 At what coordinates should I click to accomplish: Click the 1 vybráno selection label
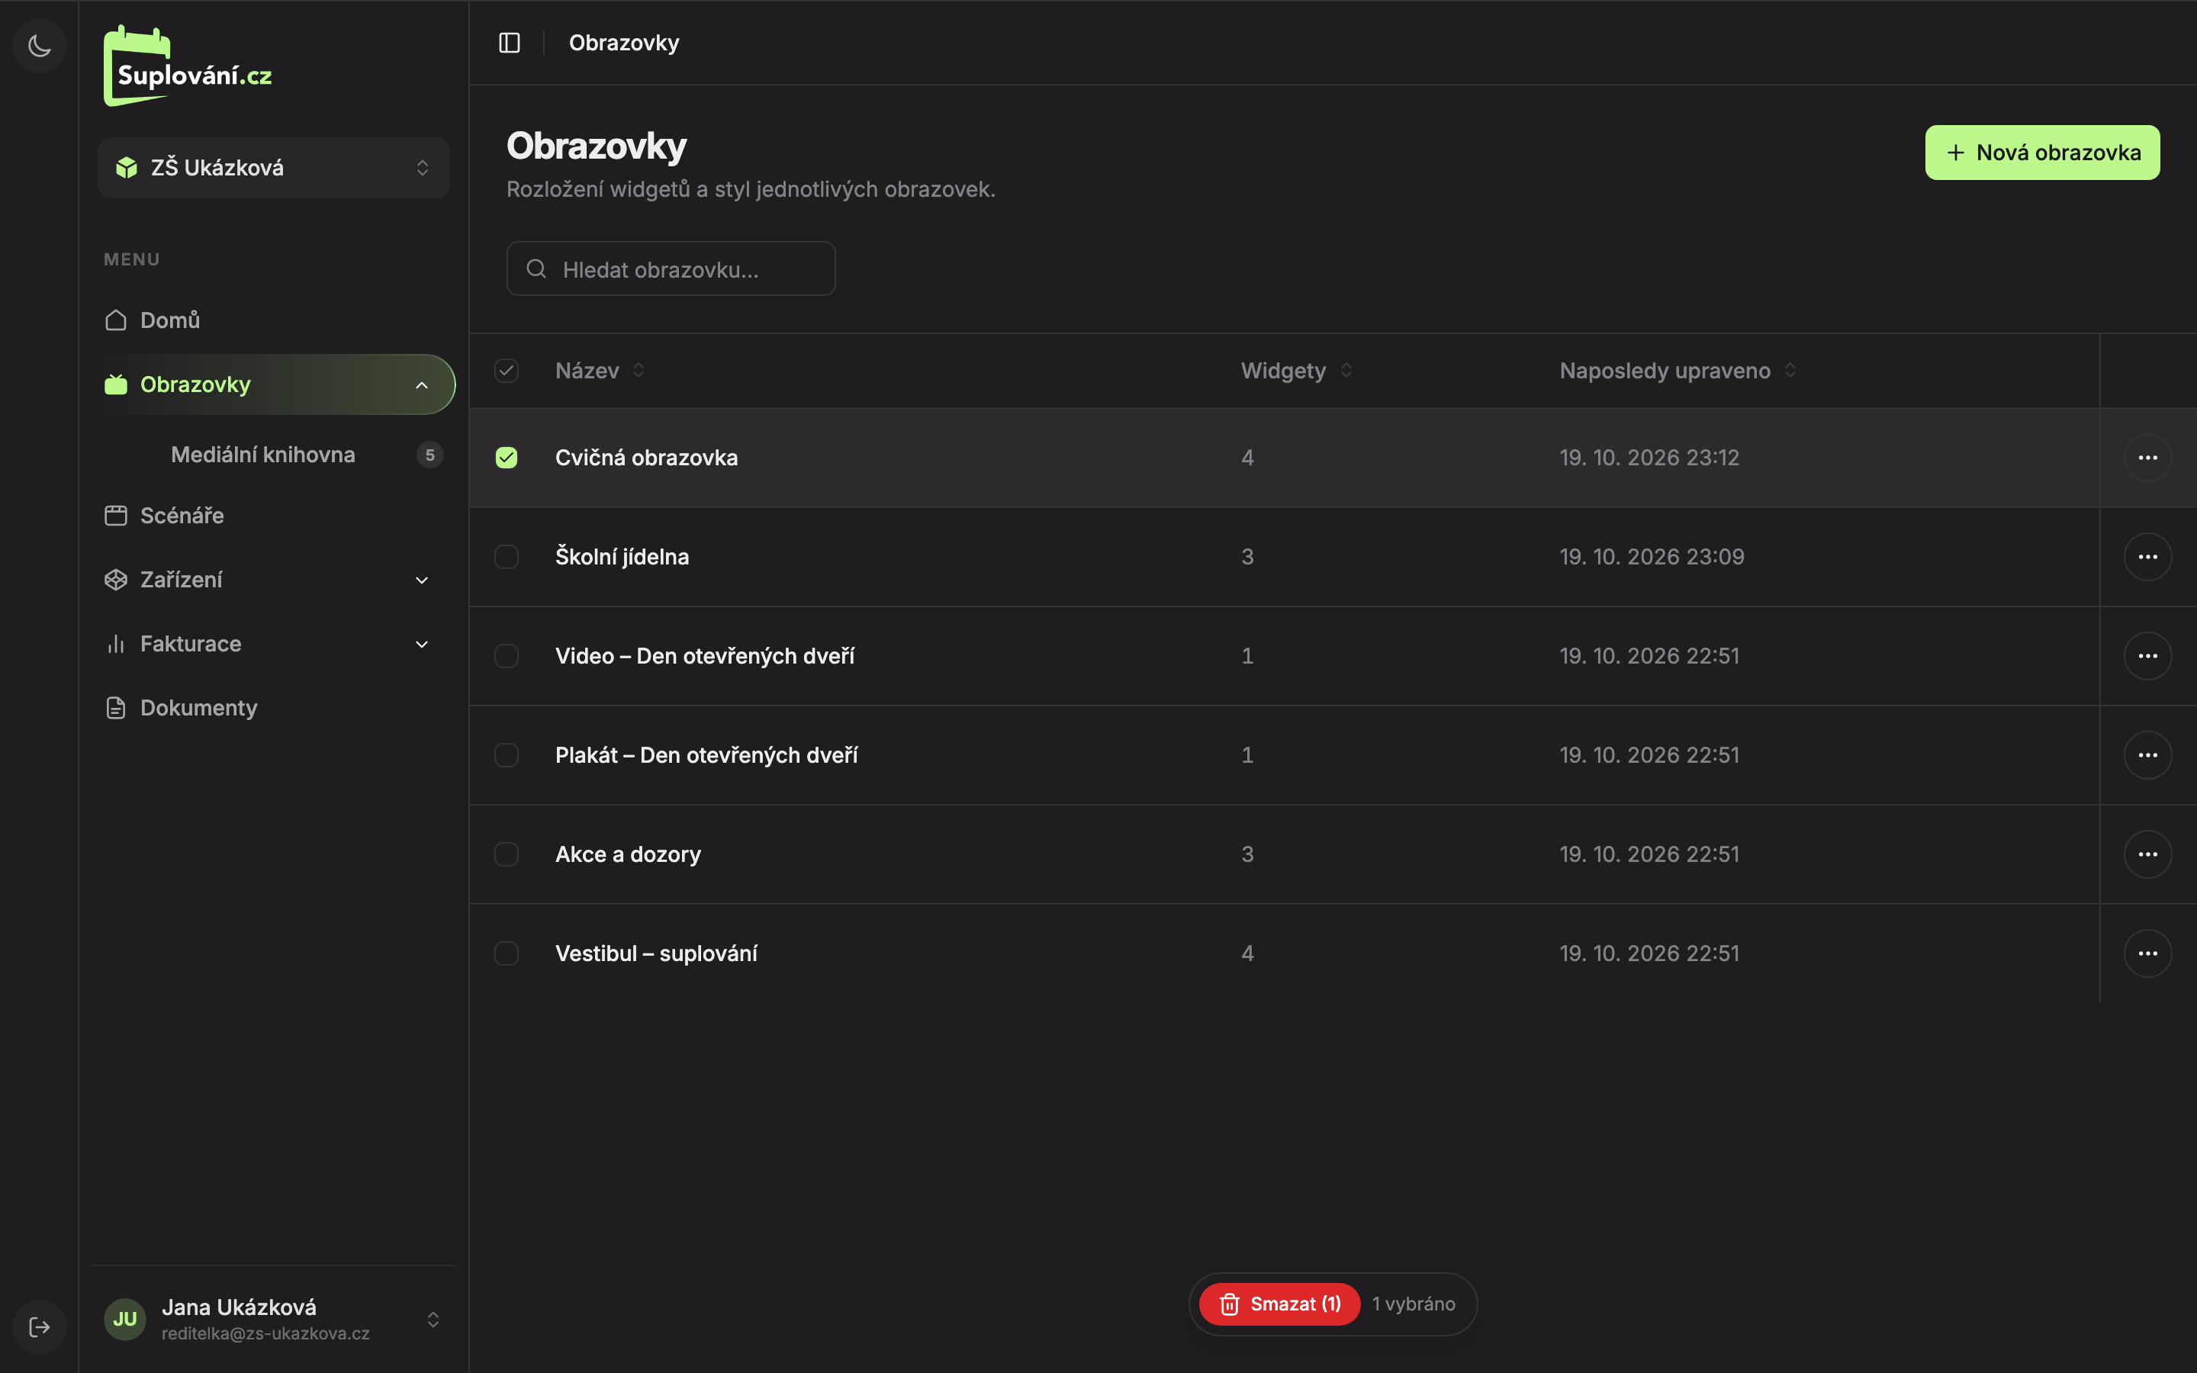click(x=1414, y=1304)
